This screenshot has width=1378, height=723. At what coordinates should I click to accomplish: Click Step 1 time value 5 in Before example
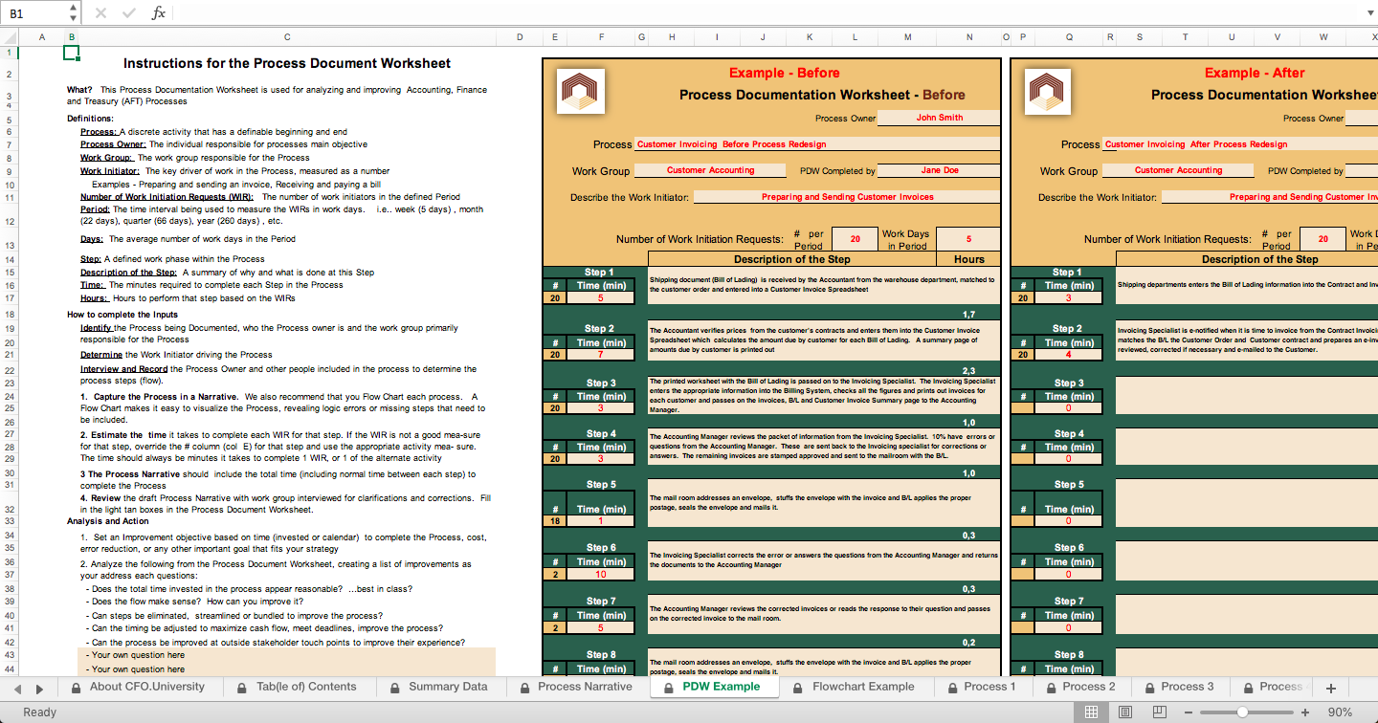(601, 297)
